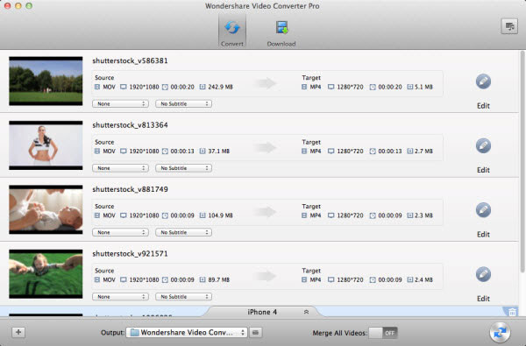Click target size 2.3 MB
Viewport: 526px width, 346px height.
[423, 215]
